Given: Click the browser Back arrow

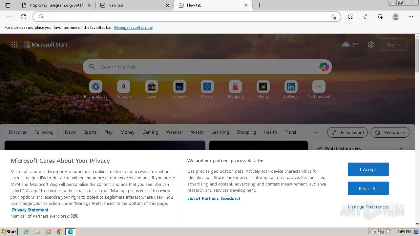Looking at the screenshot, I should tap(9, 17).
